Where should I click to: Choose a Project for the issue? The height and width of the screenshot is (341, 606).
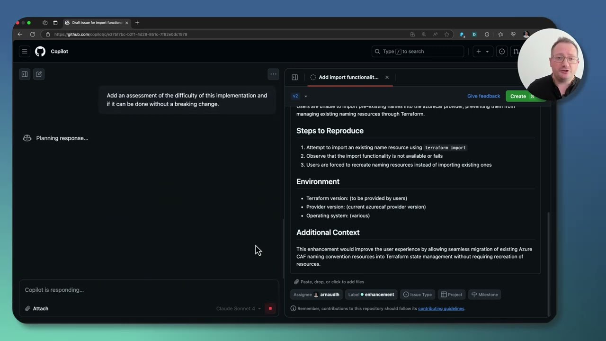tap(452, 295)
